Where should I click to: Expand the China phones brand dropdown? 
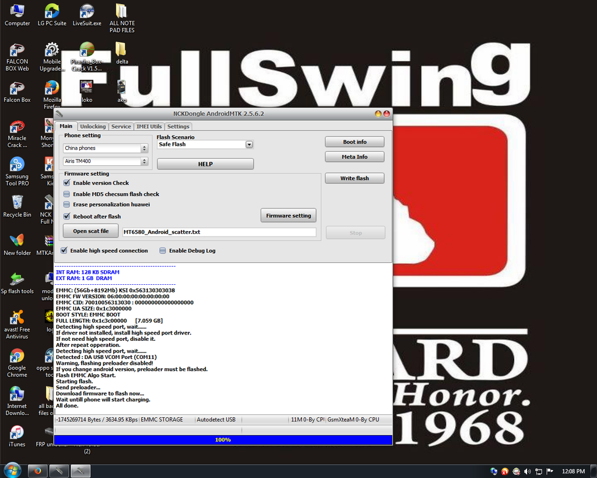pos(144,148)
